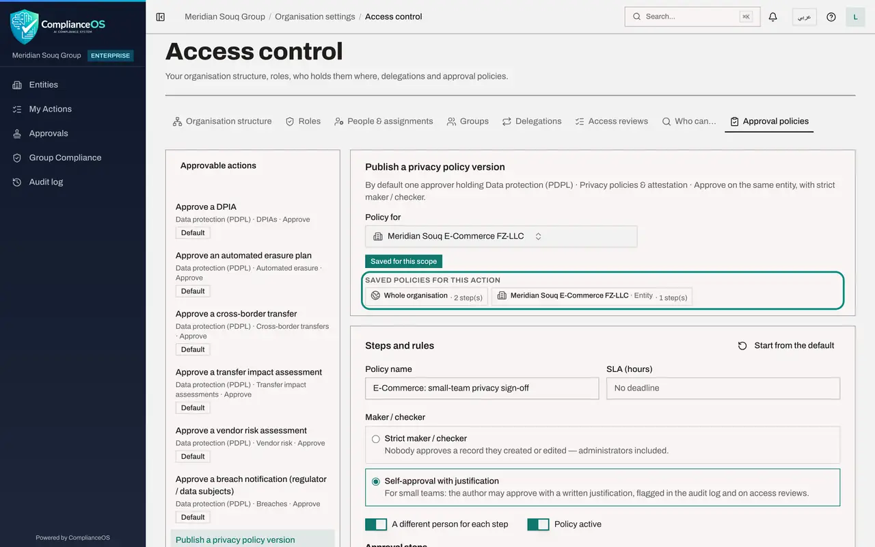Open the E-Commerce FZ-LLC saved policy chip

click(592, 296)
